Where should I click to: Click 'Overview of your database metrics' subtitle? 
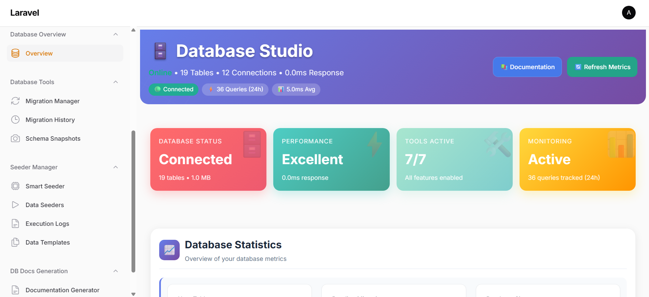(235, 259)
